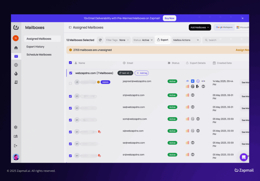Click the Buy Now banner button

click(169, 18)
